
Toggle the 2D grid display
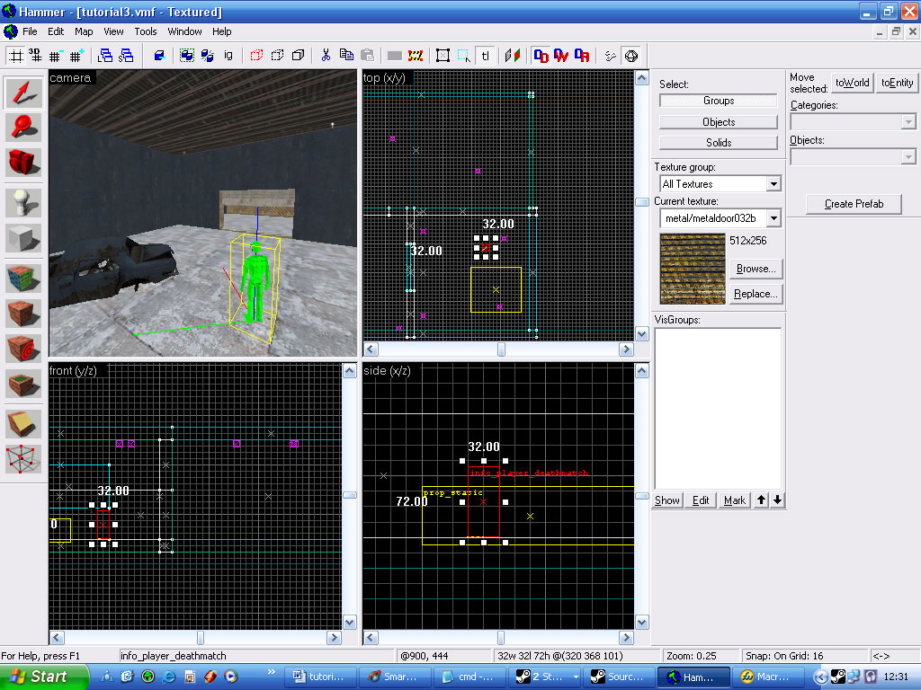(x=16, y=56)
